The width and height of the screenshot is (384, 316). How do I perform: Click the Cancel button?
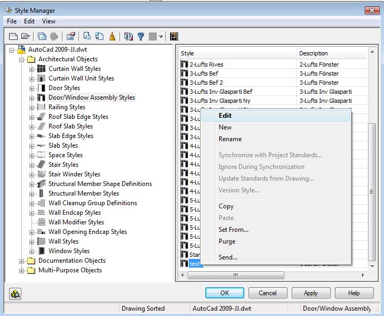[x=268, y=293]
